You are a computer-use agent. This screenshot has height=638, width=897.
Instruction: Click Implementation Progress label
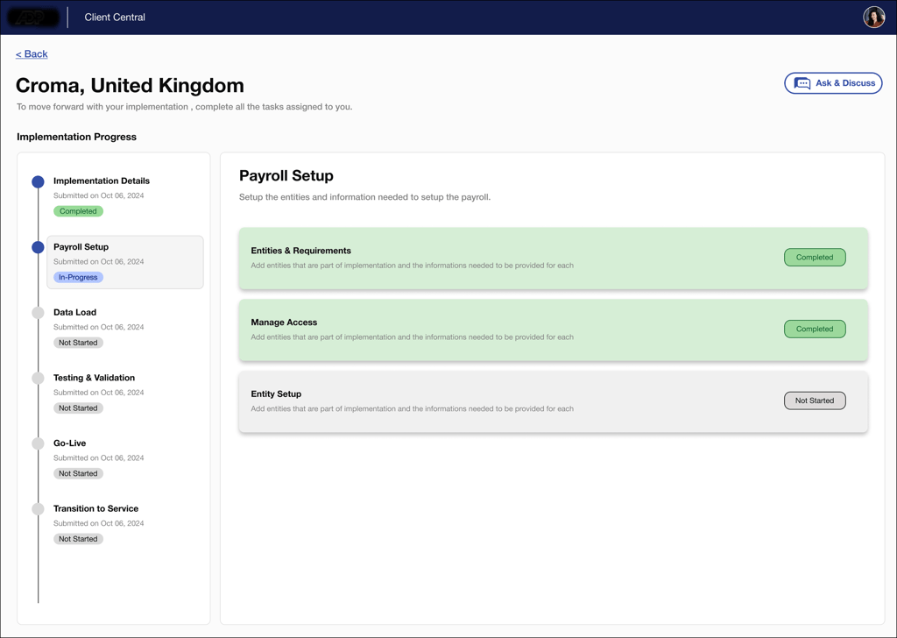[x=77, y=137]
